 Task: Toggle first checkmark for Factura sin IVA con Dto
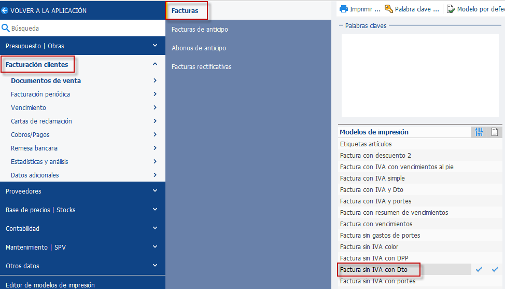click(x=479, y=269)
